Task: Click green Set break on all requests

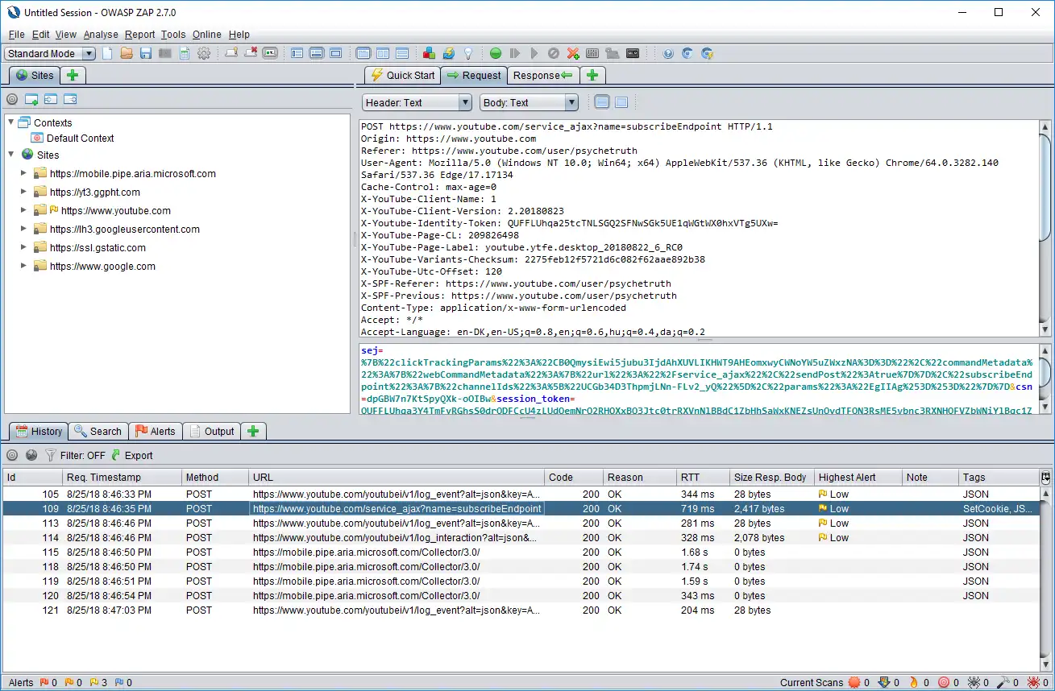Action: (496, 53)
